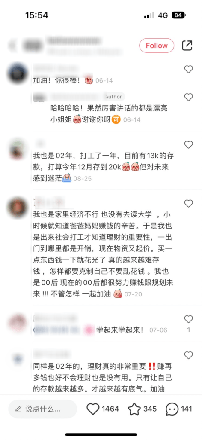Viewport: 202px width, 440px height.
Task: Tap the Author badge on the reply
Action: click(114, 97)
